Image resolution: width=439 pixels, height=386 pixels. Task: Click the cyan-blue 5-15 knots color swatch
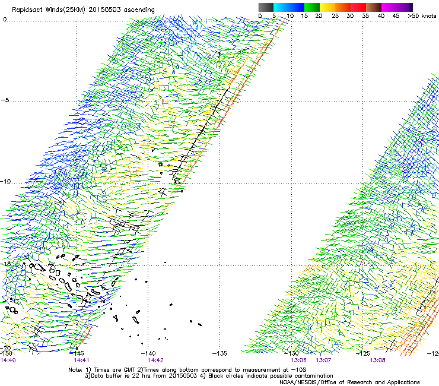coord(289,7)
